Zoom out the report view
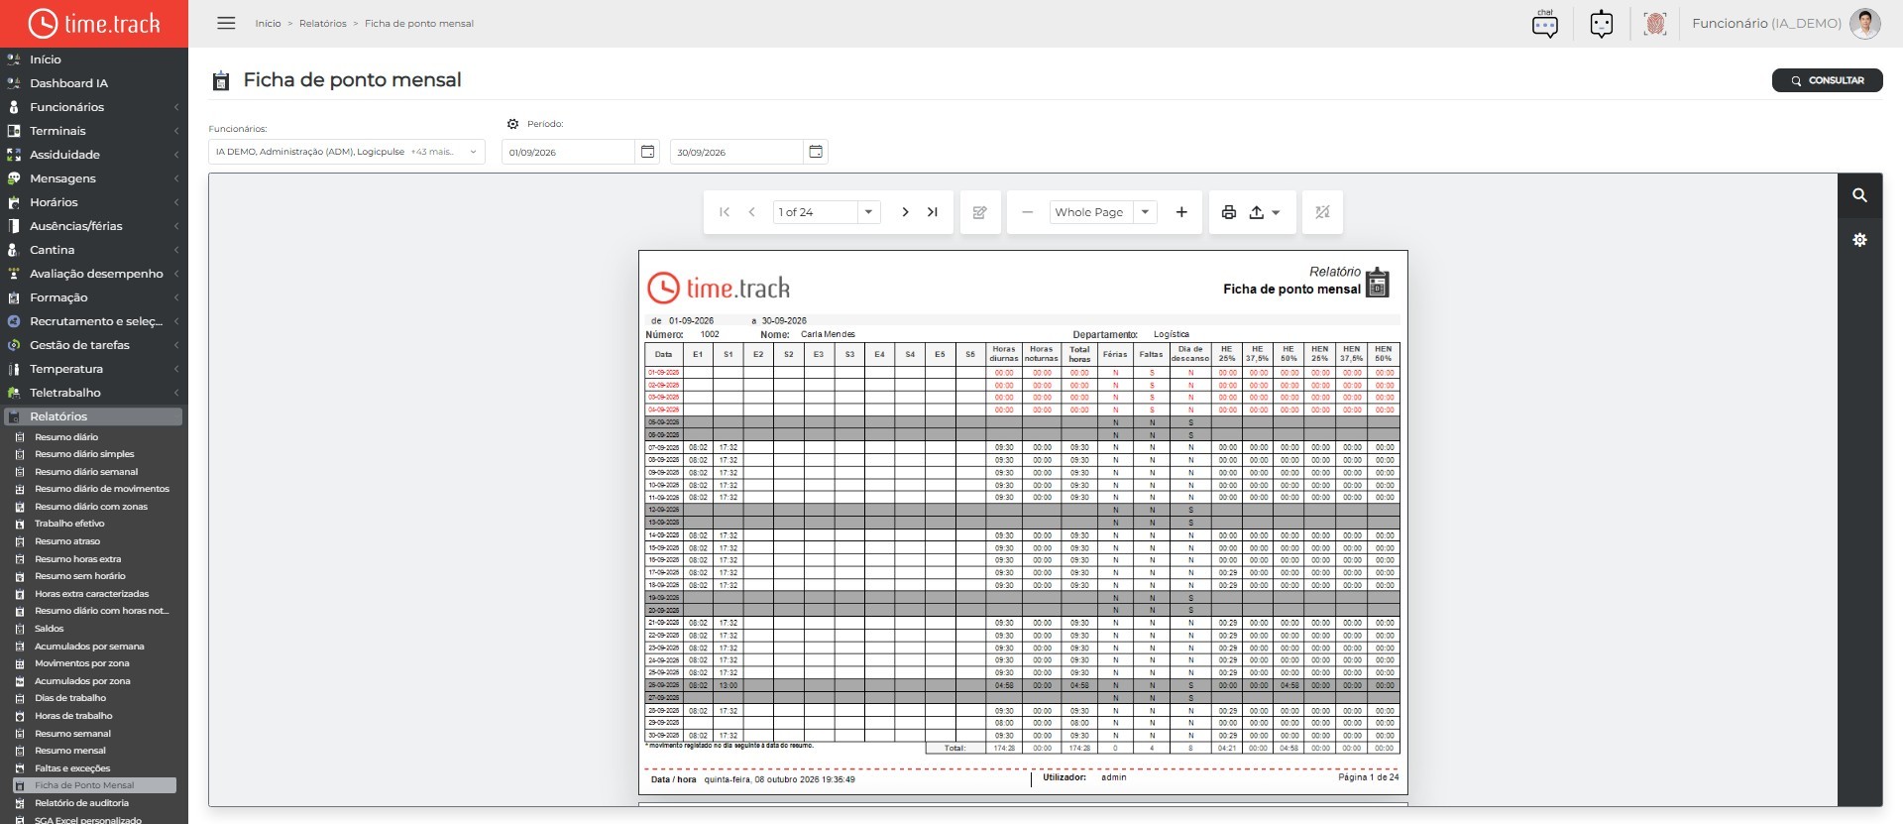1903x824 pixels. [1028, 212]
